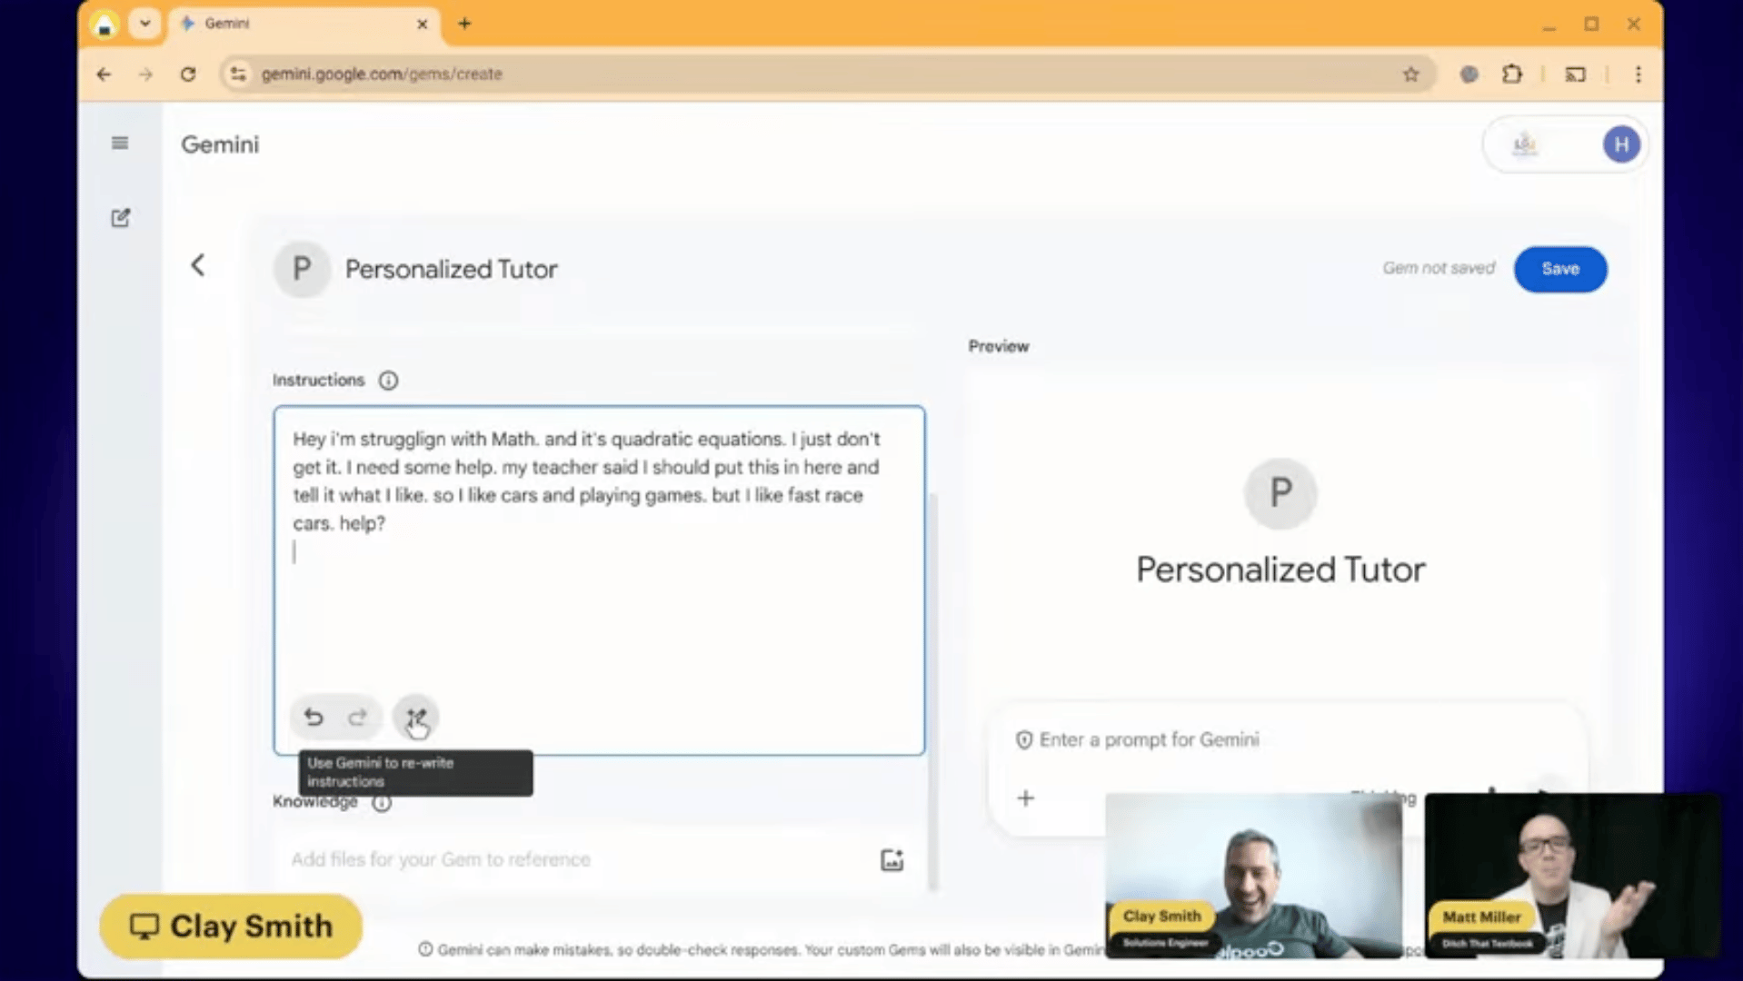Viewport: 1743px width, 981px height.
Task: Click the Matt Miller video thumbnail
Action: coord(1572,876)
